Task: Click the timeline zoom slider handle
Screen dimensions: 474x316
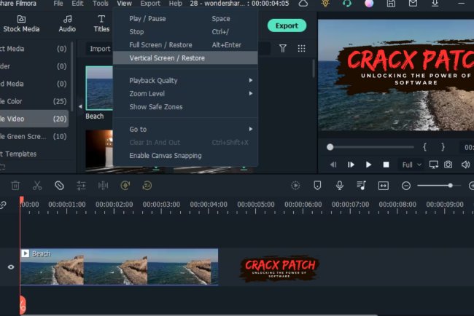Action: coord(450,186)
